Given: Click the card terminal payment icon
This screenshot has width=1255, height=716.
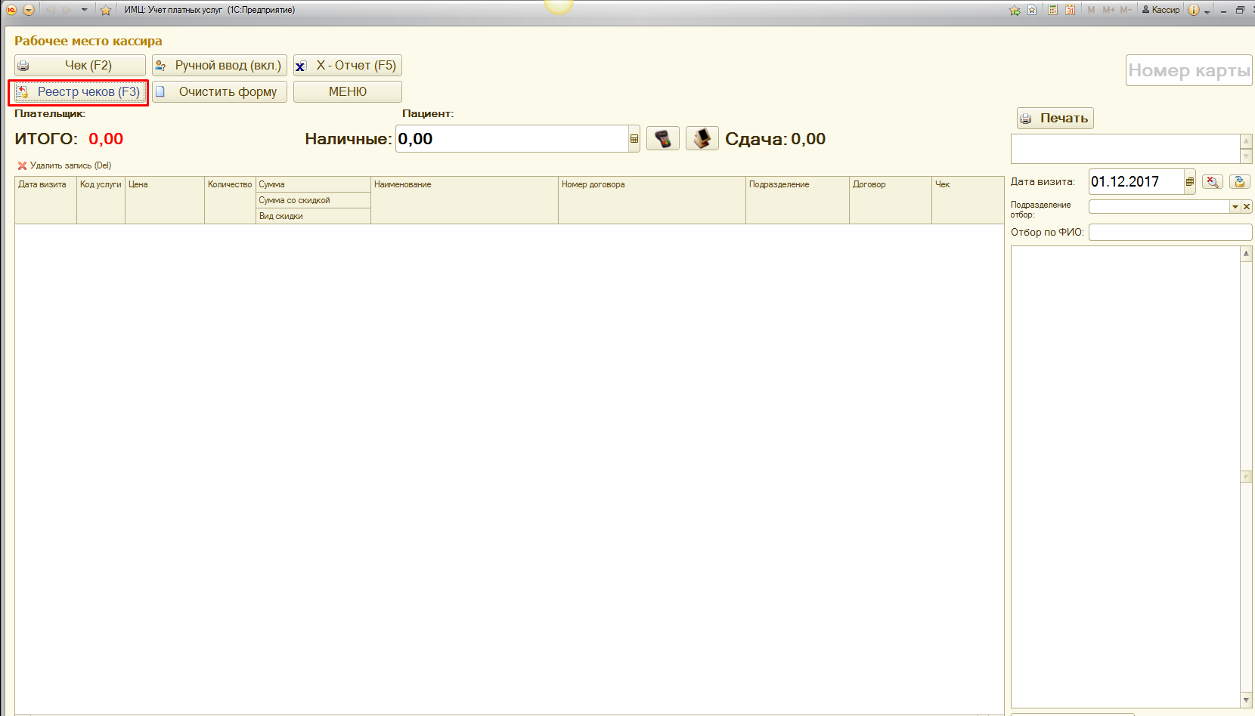Looking at the screenshot, I should (663, 139).
